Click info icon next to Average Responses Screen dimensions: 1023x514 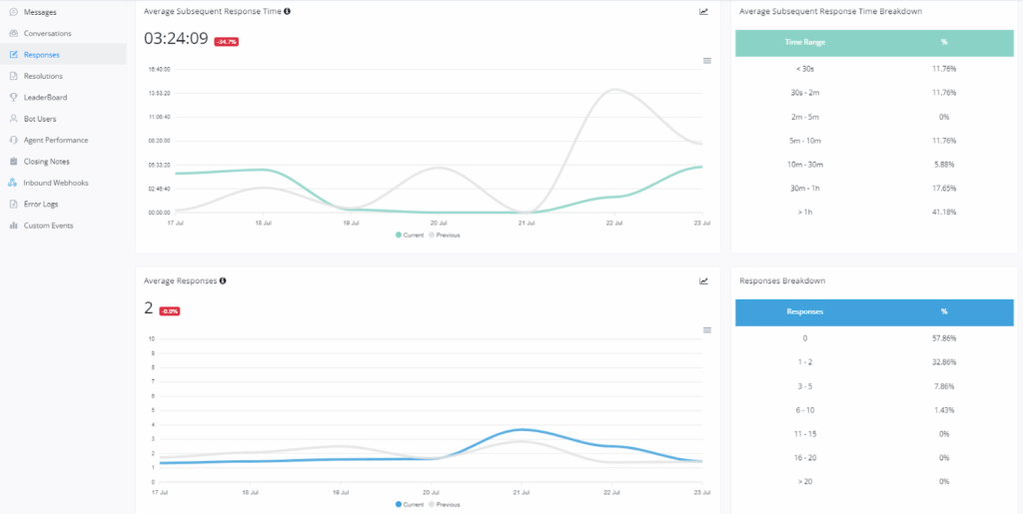(222, 281)
